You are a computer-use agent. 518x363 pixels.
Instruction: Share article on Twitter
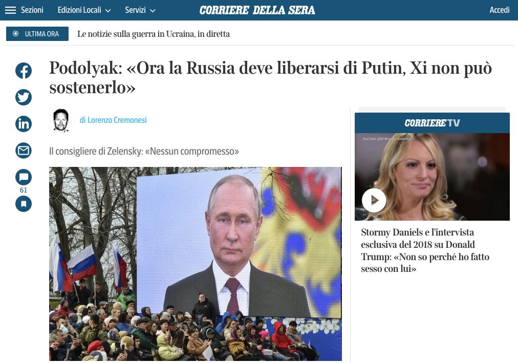24,97
